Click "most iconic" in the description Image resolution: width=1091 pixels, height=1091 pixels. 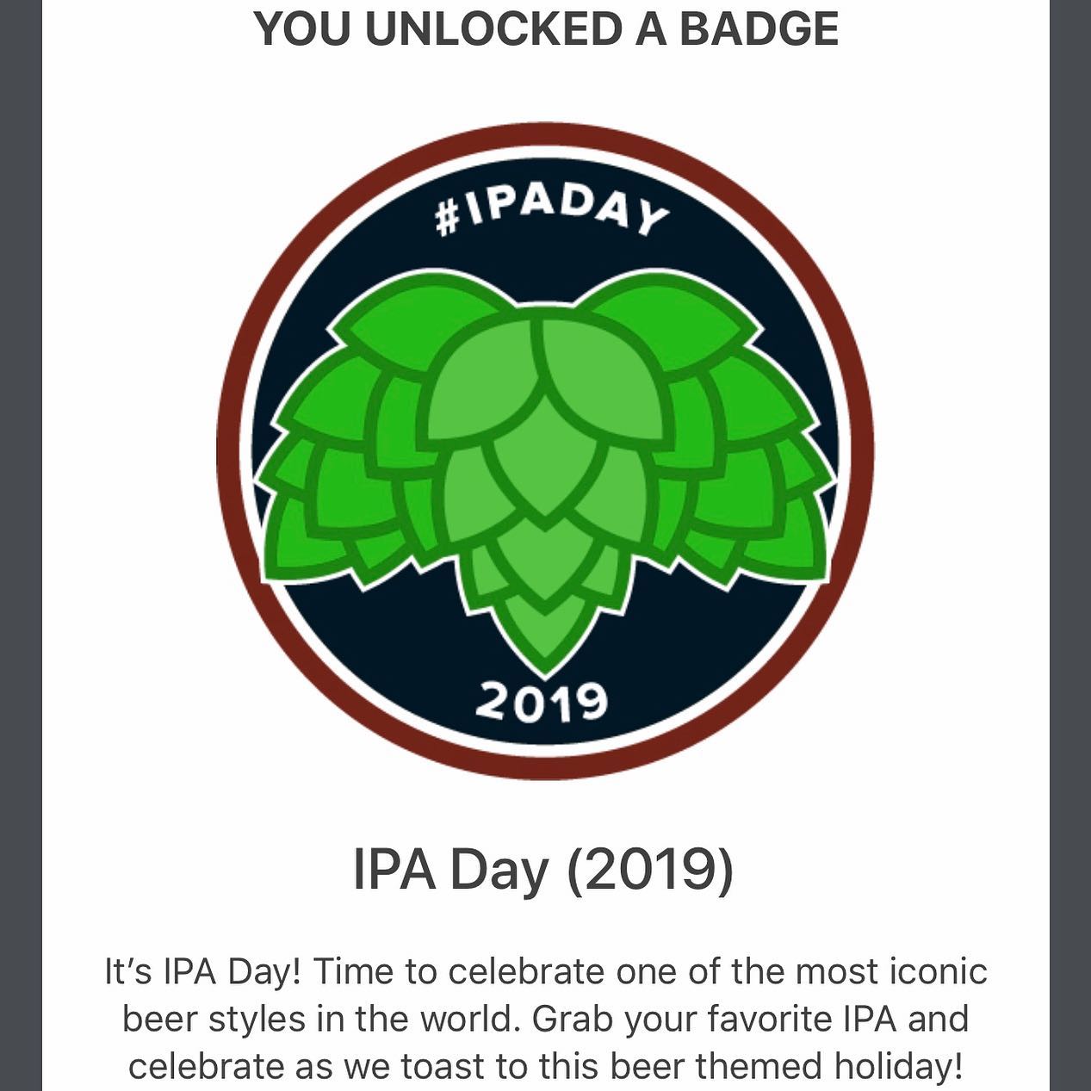coord(890,972)
